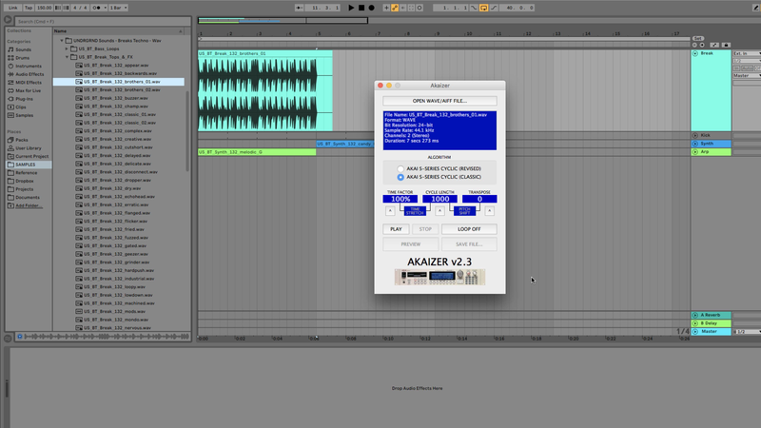Toggle the arrangement Loop switch
Image resolution: width=761 pixels, height=428 pixels.
483,8
